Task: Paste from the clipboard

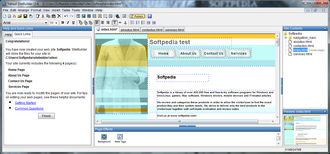Action: pos(54,16)
